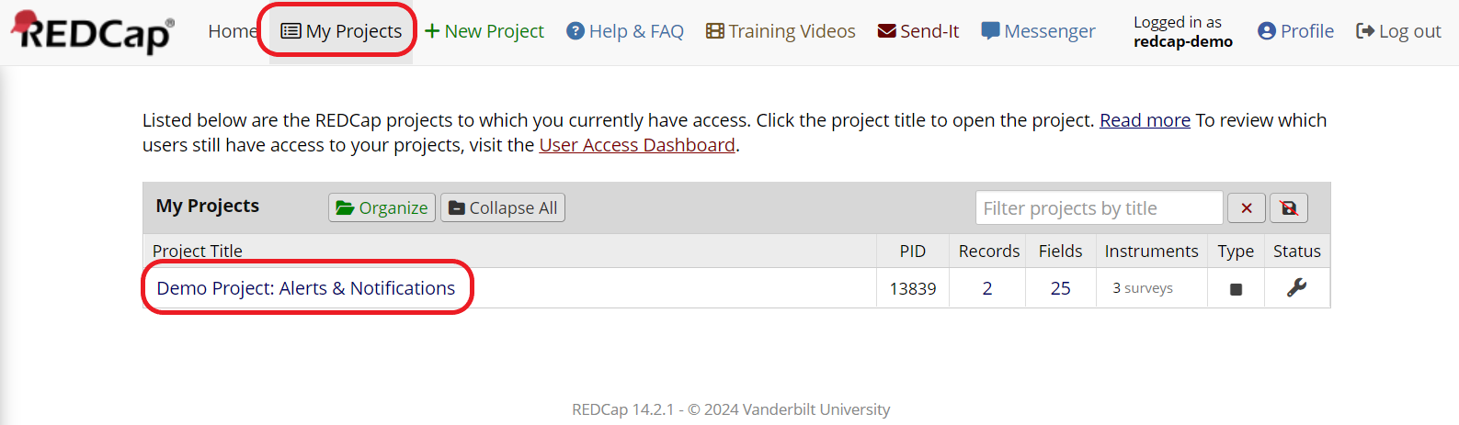This screenshot has height=425, width=1459.
Task: Open the user Profile page
Action: coord(1295,31)
